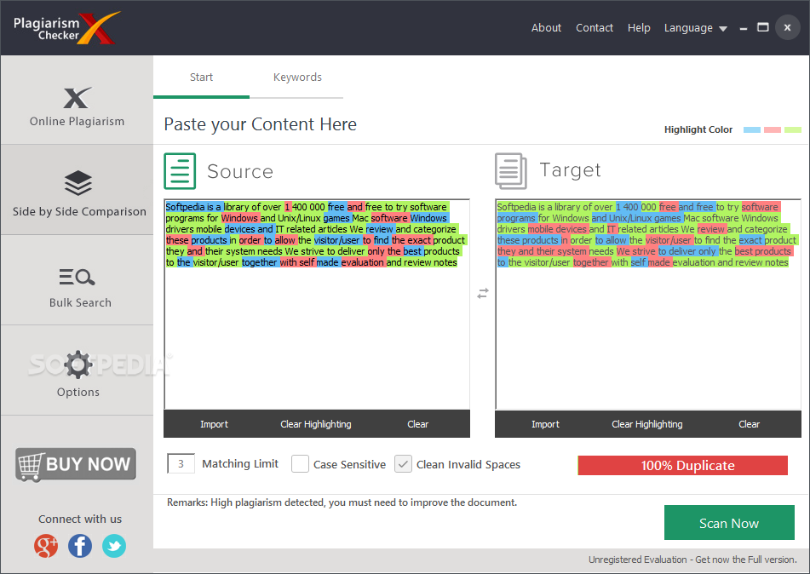The image size is (810, 574).
Task: Open the Twitter social icon
Action: pos(114,546)
